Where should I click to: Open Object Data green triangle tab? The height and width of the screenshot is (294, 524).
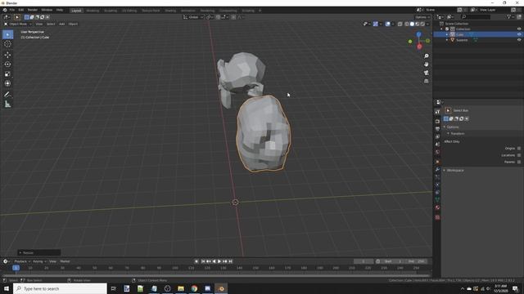pyautogui.click(x=437, y=199)
